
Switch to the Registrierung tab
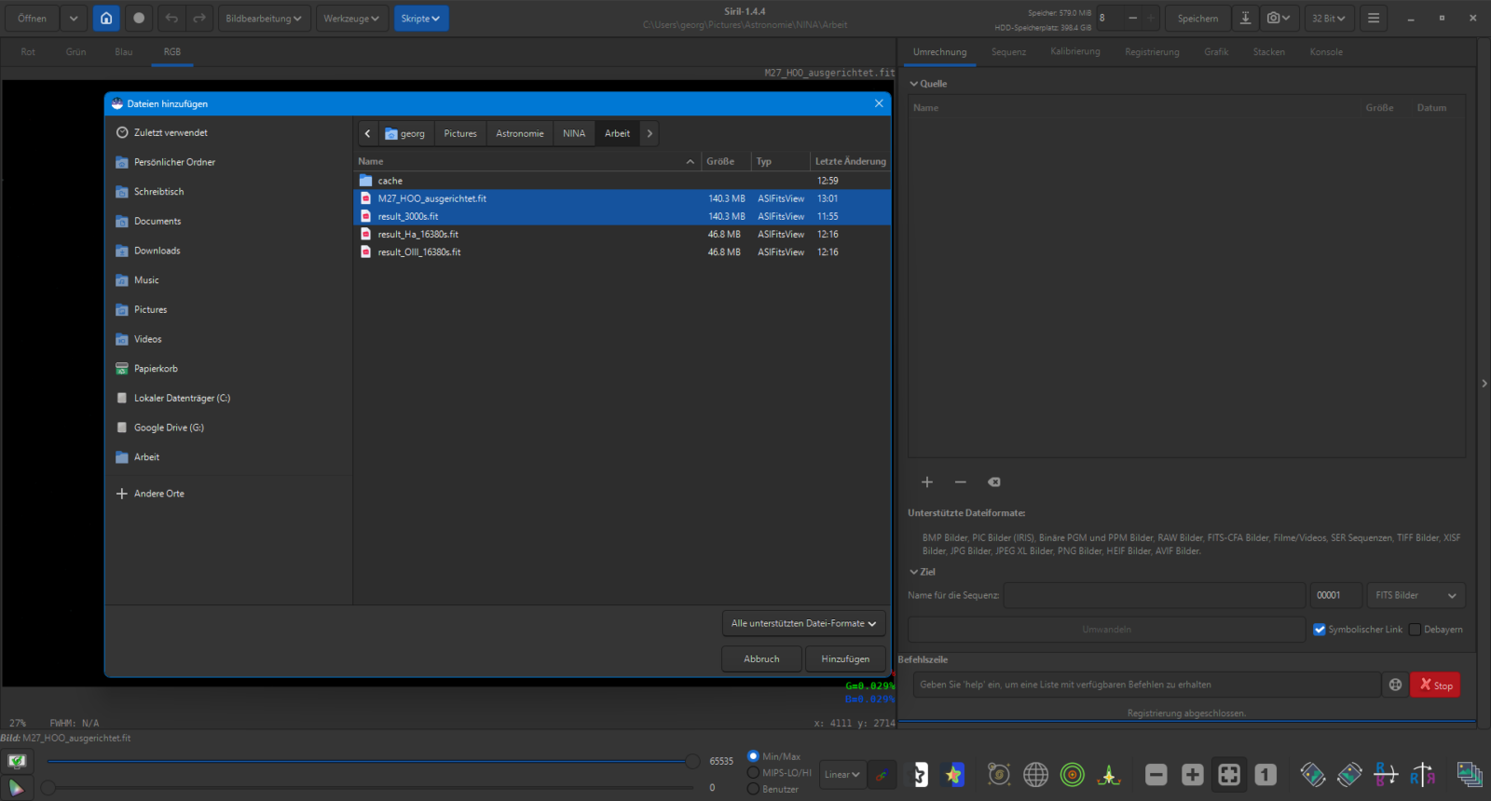(1152, 52)
